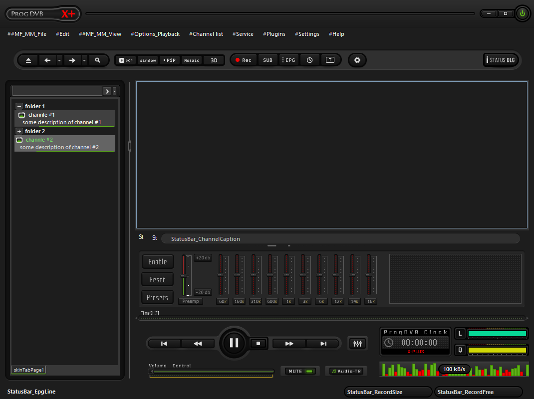This screenshot has height=399, width=534.
Task: Open the Channel list menu
Action: [206, 34]
